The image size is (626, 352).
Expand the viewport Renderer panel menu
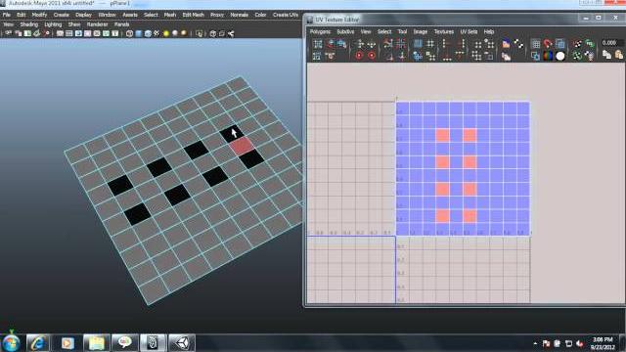pos(98,24)
